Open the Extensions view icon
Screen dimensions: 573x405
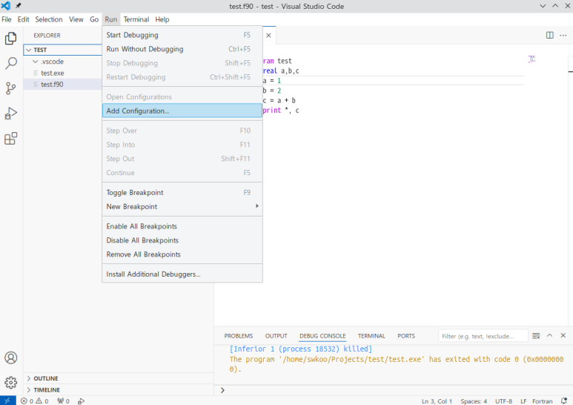point(11,139)
